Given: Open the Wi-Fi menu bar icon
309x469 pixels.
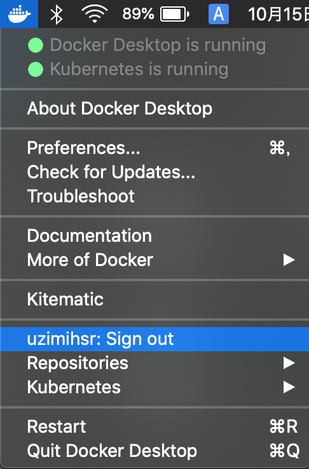Looking at the screenshot, I should coord(95,14).
